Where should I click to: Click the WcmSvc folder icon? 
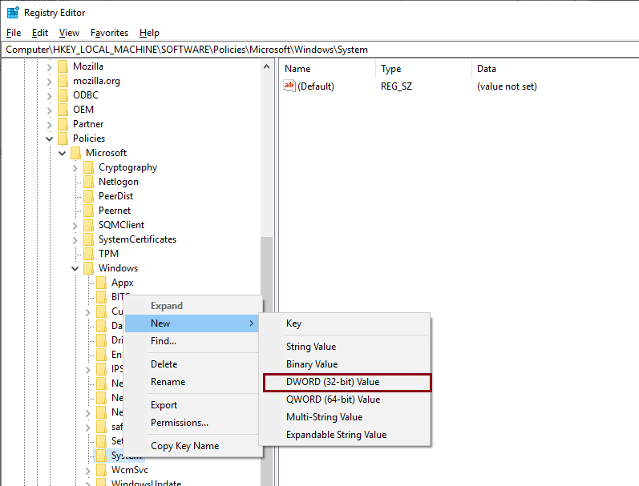click(102, 470)
